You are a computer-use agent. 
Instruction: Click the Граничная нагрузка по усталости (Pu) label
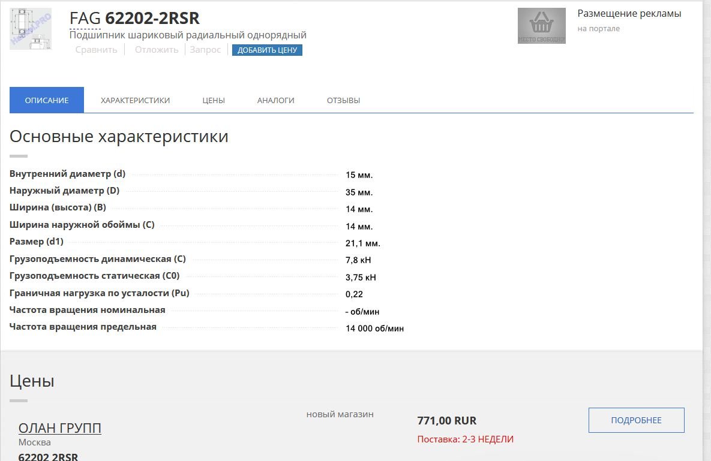tap(100, 293)
